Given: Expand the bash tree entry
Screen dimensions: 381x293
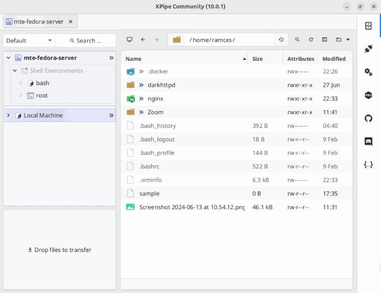Looking at the screenshot, I should click(x=21, y=83).
